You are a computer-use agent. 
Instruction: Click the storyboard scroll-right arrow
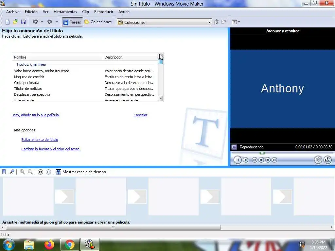tap(332, 227)
